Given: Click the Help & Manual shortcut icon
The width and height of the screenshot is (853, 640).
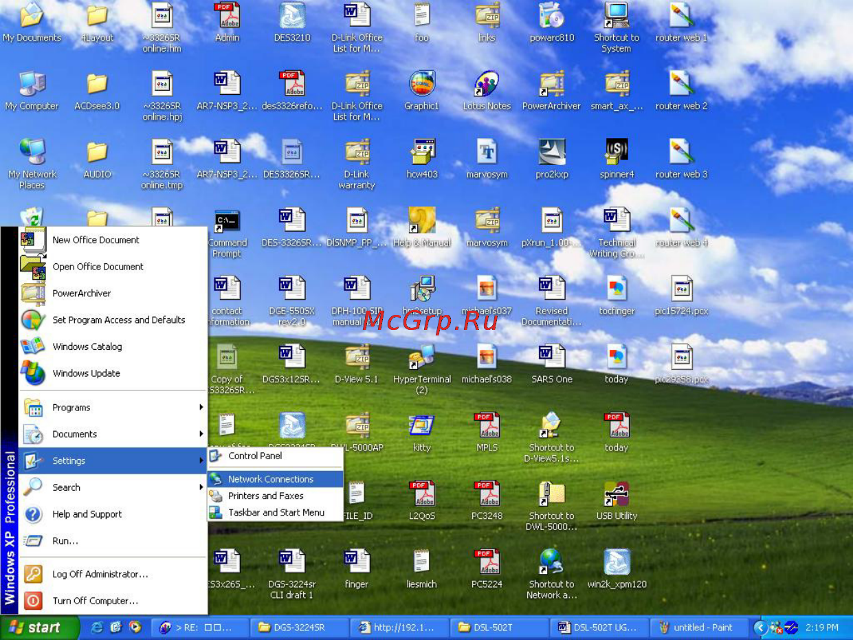Looking at the screenshot, I should 422,220.
